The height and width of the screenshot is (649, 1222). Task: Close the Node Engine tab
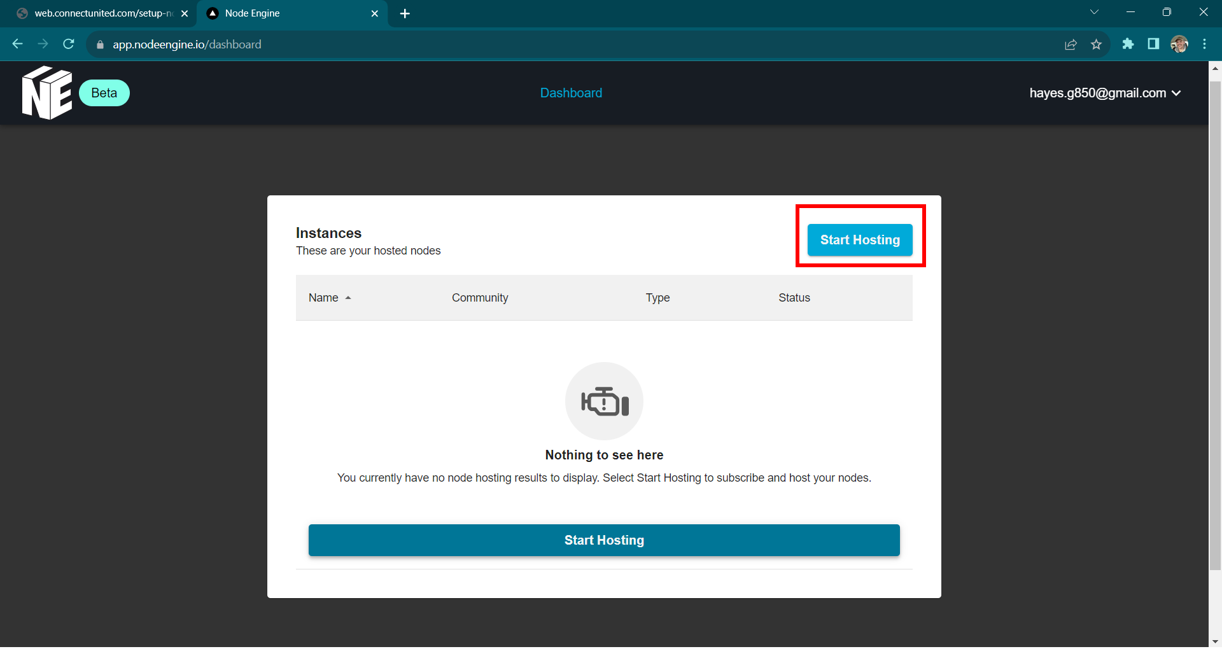(375, 13)
